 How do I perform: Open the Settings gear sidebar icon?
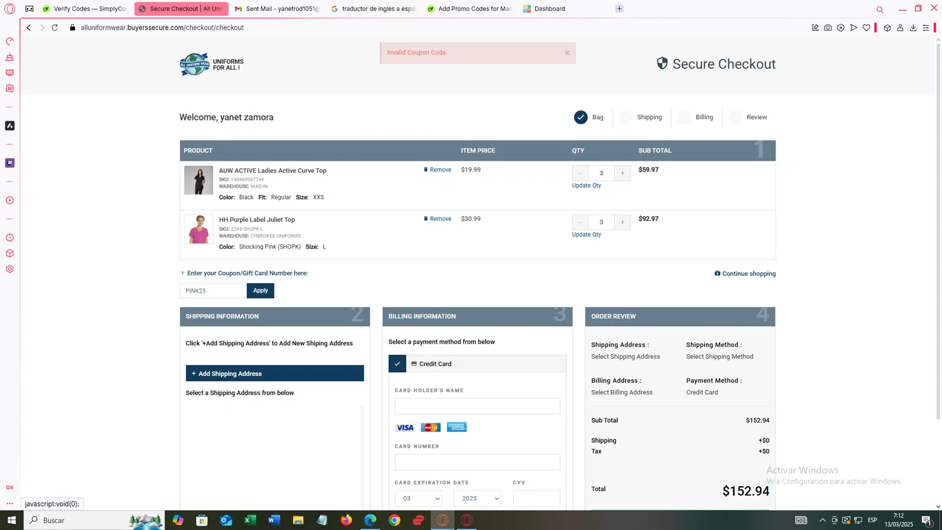[x=9, y=269]
